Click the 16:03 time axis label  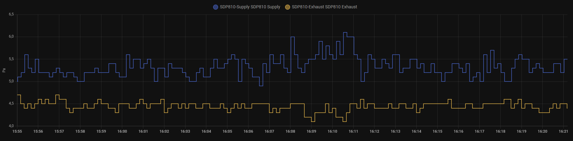(x=185, y=131)
